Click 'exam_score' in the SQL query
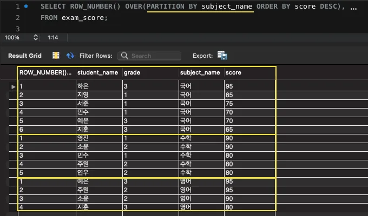 83,18
